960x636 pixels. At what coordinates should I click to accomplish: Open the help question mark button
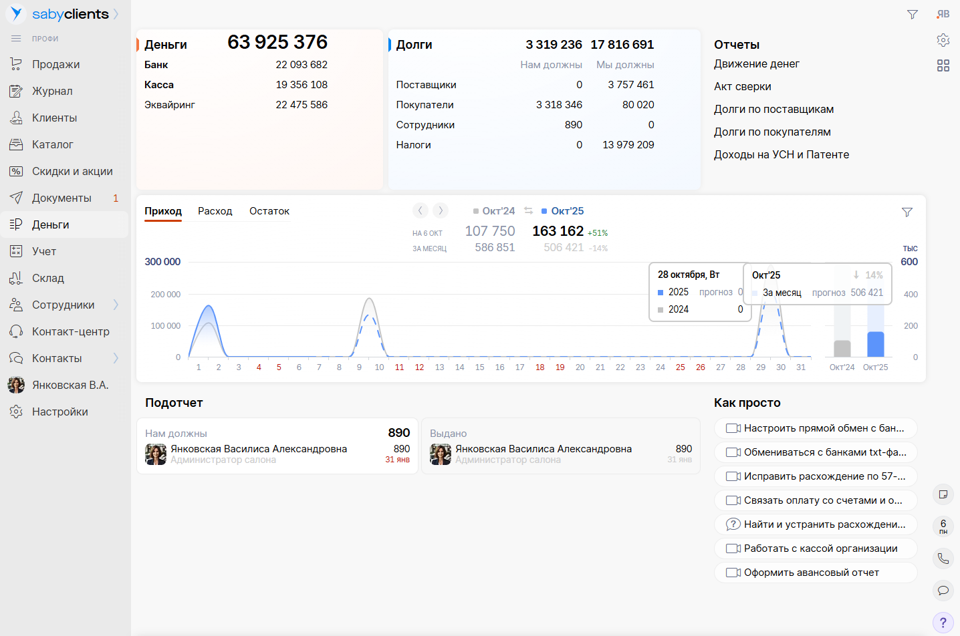click(943, 623)
